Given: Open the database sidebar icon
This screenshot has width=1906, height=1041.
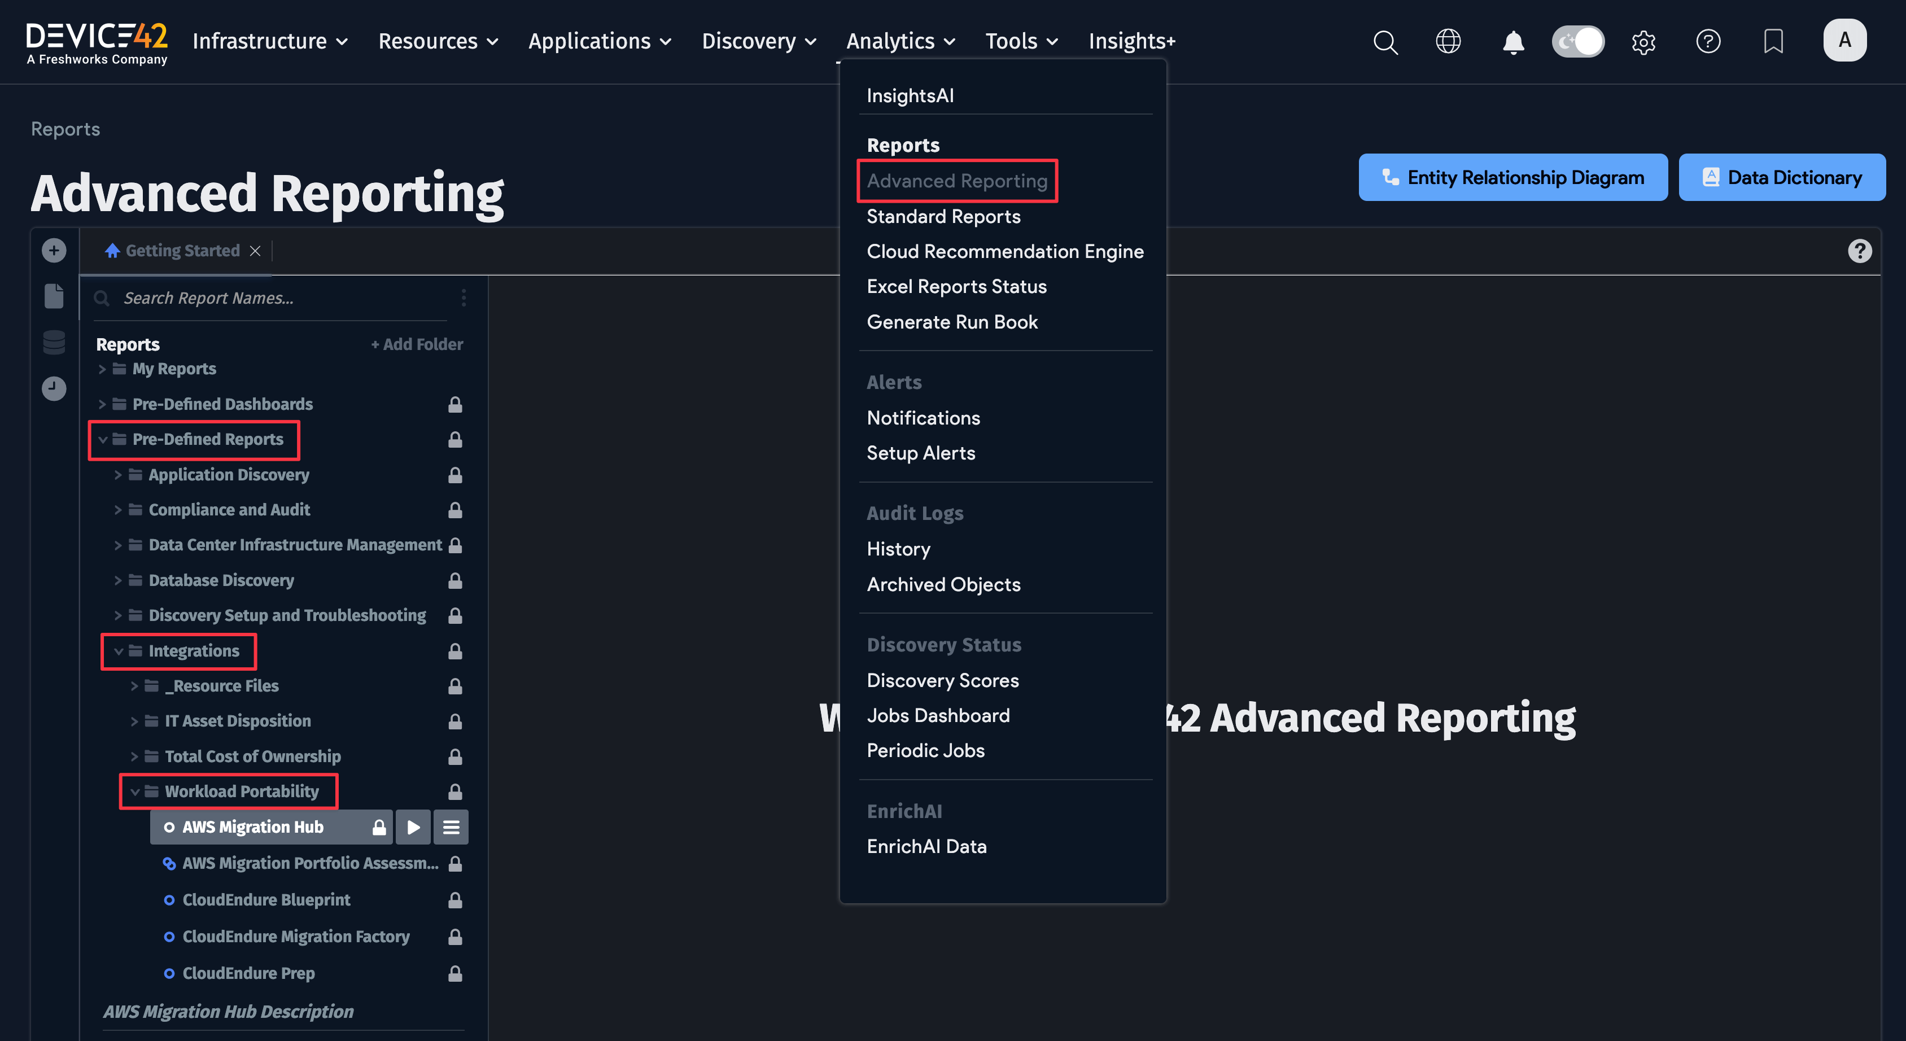Looking at the screenshot, I should pyautogui.click(x=53, y=343).
